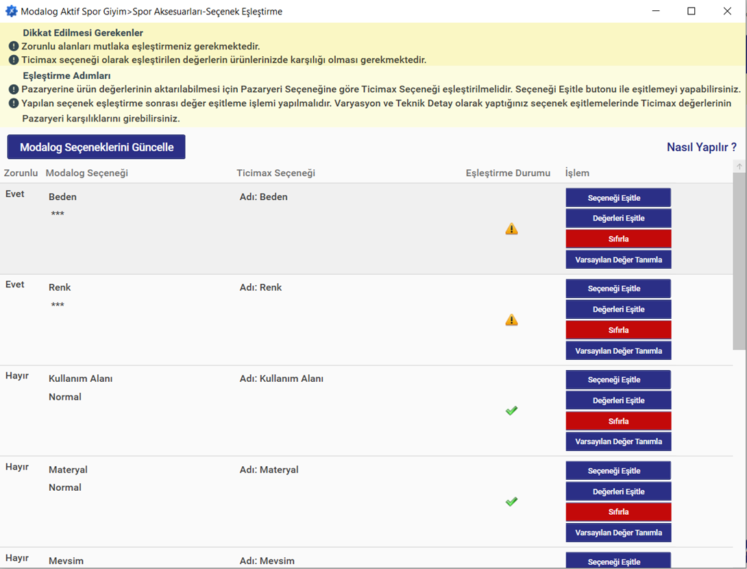747x569 pixels.
Task: Click info icon beside 'Yapılan seçenek eşleştirme' notice
Action: tap(14, 104)
